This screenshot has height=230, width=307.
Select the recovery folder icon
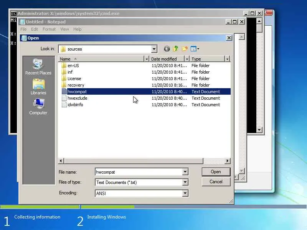(x=64, y=85)
